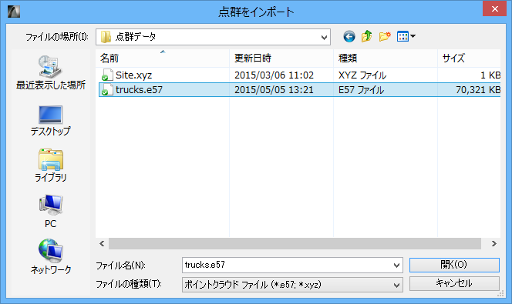Open 最近表示した場所 in sidebar
Image resolution: width=512 pixels, height=304 pixels.
(51, 72)
